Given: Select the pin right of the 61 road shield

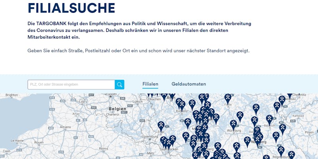Looking at the screenshot, I should [188, 123].
